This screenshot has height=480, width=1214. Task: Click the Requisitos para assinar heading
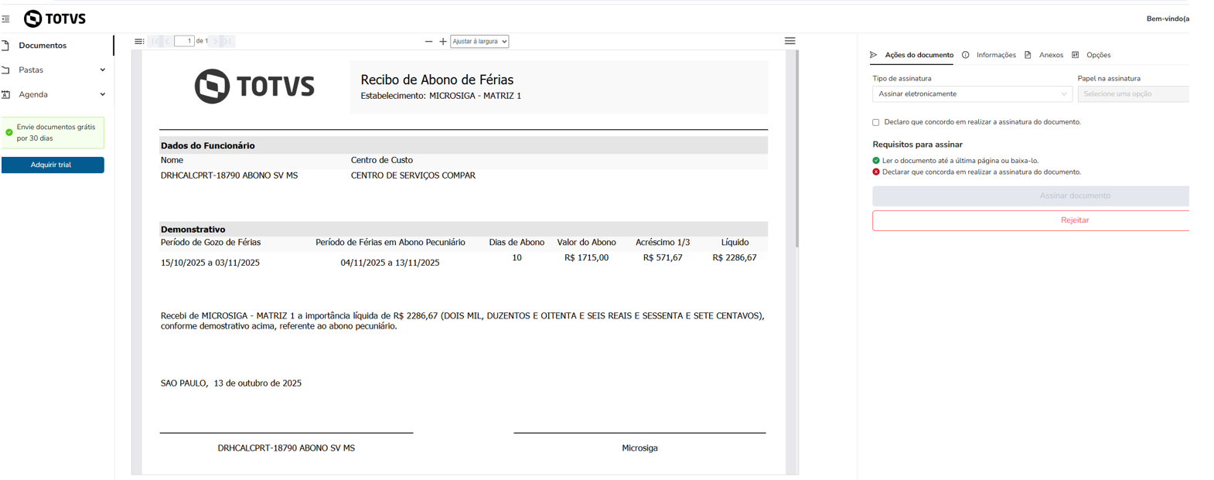917,145
